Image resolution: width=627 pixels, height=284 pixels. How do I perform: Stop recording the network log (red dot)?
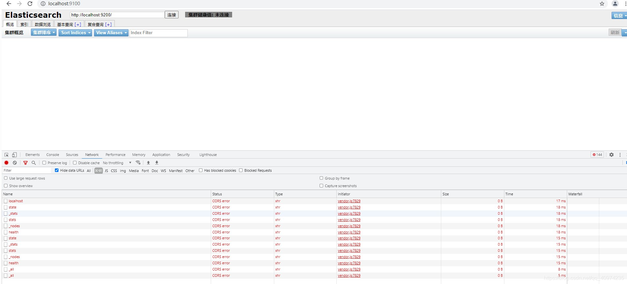6,163
